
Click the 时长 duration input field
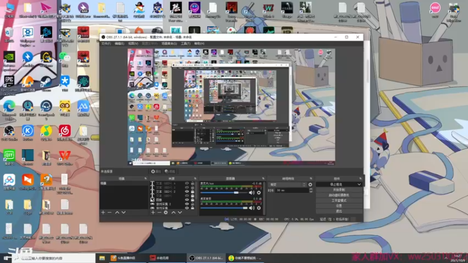point(292,191)
